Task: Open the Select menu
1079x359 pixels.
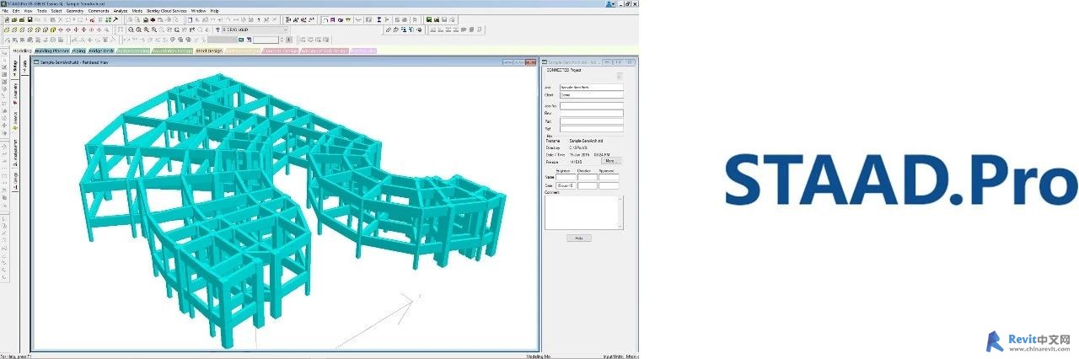Action: click(56, 11)
